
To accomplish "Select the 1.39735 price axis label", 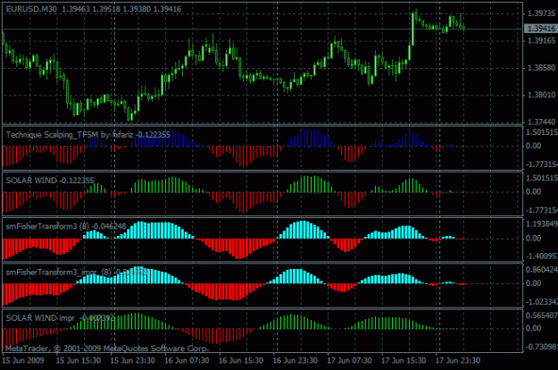I will (x=541, y=13).
